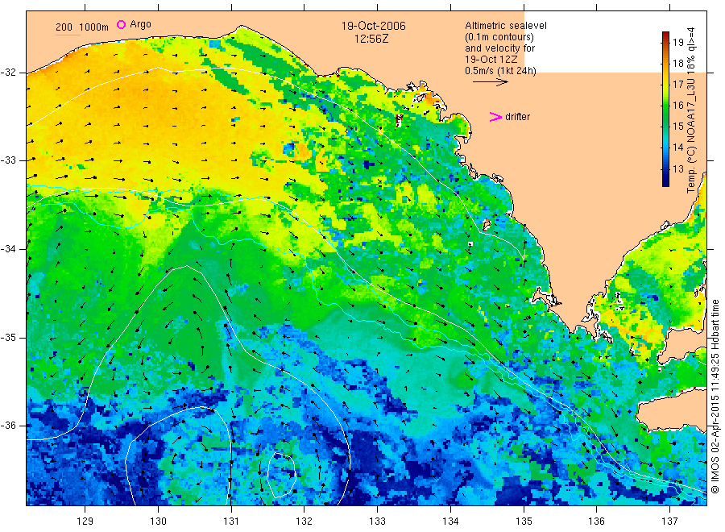
Task: Click the small closed sea-level contour near 131.7
Action: (x=282, y=475)
